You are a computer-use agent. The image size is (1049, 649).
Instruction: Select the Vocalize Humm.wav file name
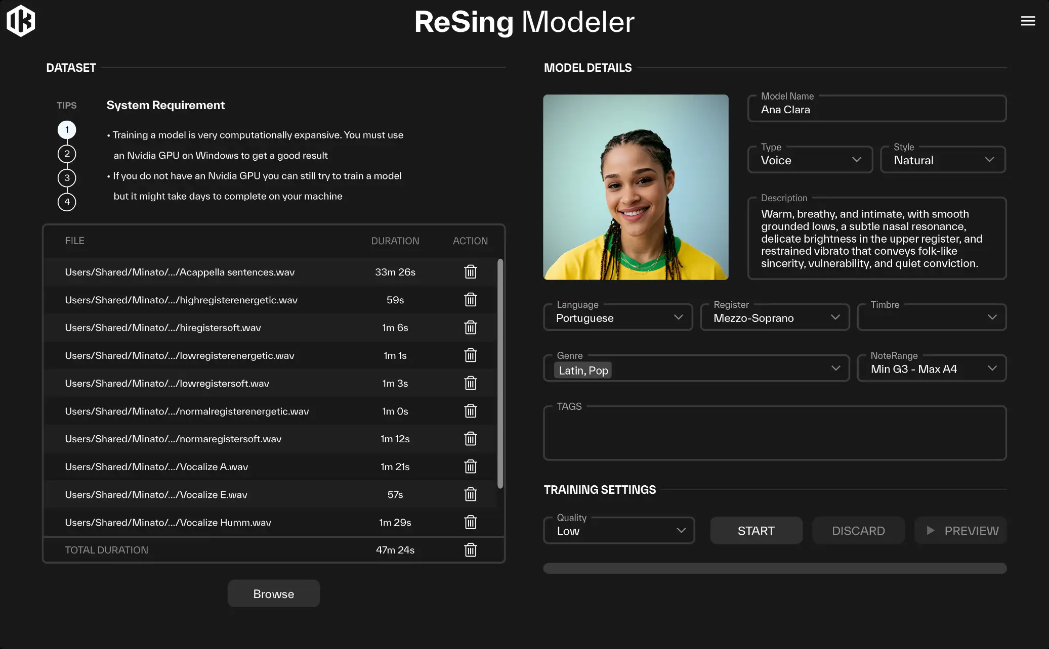(168, 522)
